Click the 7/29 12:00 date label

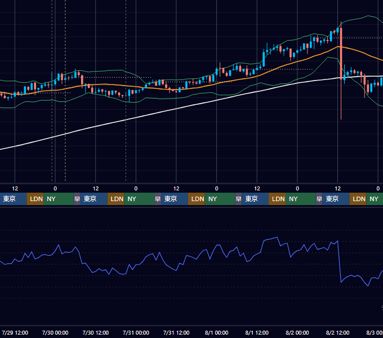[15, 332]
